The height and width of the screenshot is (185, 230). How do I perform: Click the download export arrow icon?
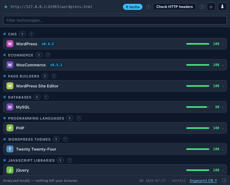pos(222,7)
